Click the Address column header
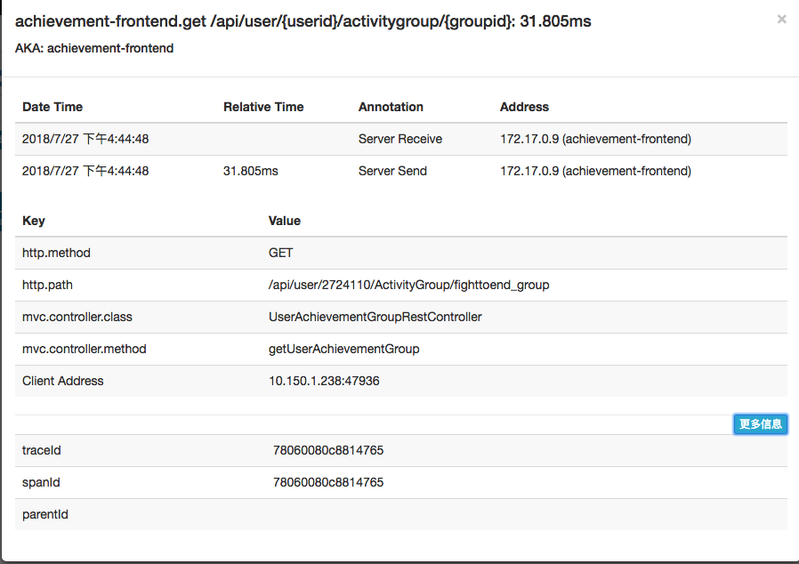 [x=524, y=107]
